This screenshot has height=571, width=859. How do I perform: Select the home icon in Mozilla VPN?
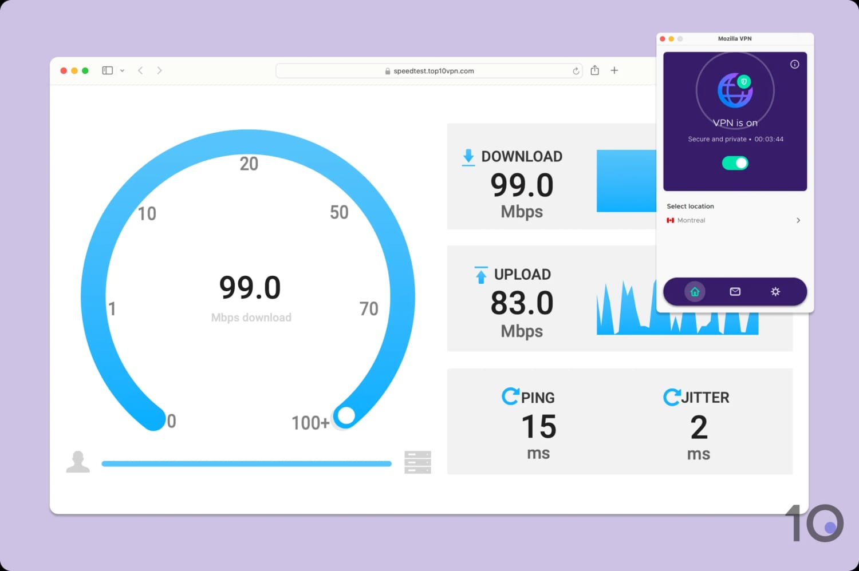click(x=695, y=292)
